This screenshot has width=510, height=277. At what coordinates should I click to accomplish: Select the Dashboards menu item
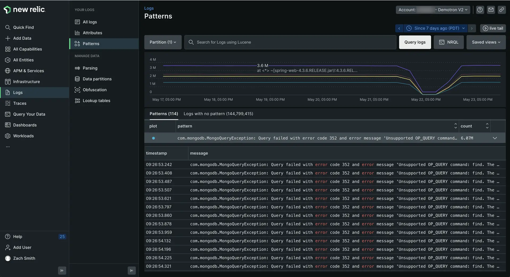coord(25,125)
